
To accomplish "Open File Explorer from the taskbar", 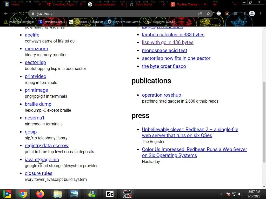I will (58, 194).
